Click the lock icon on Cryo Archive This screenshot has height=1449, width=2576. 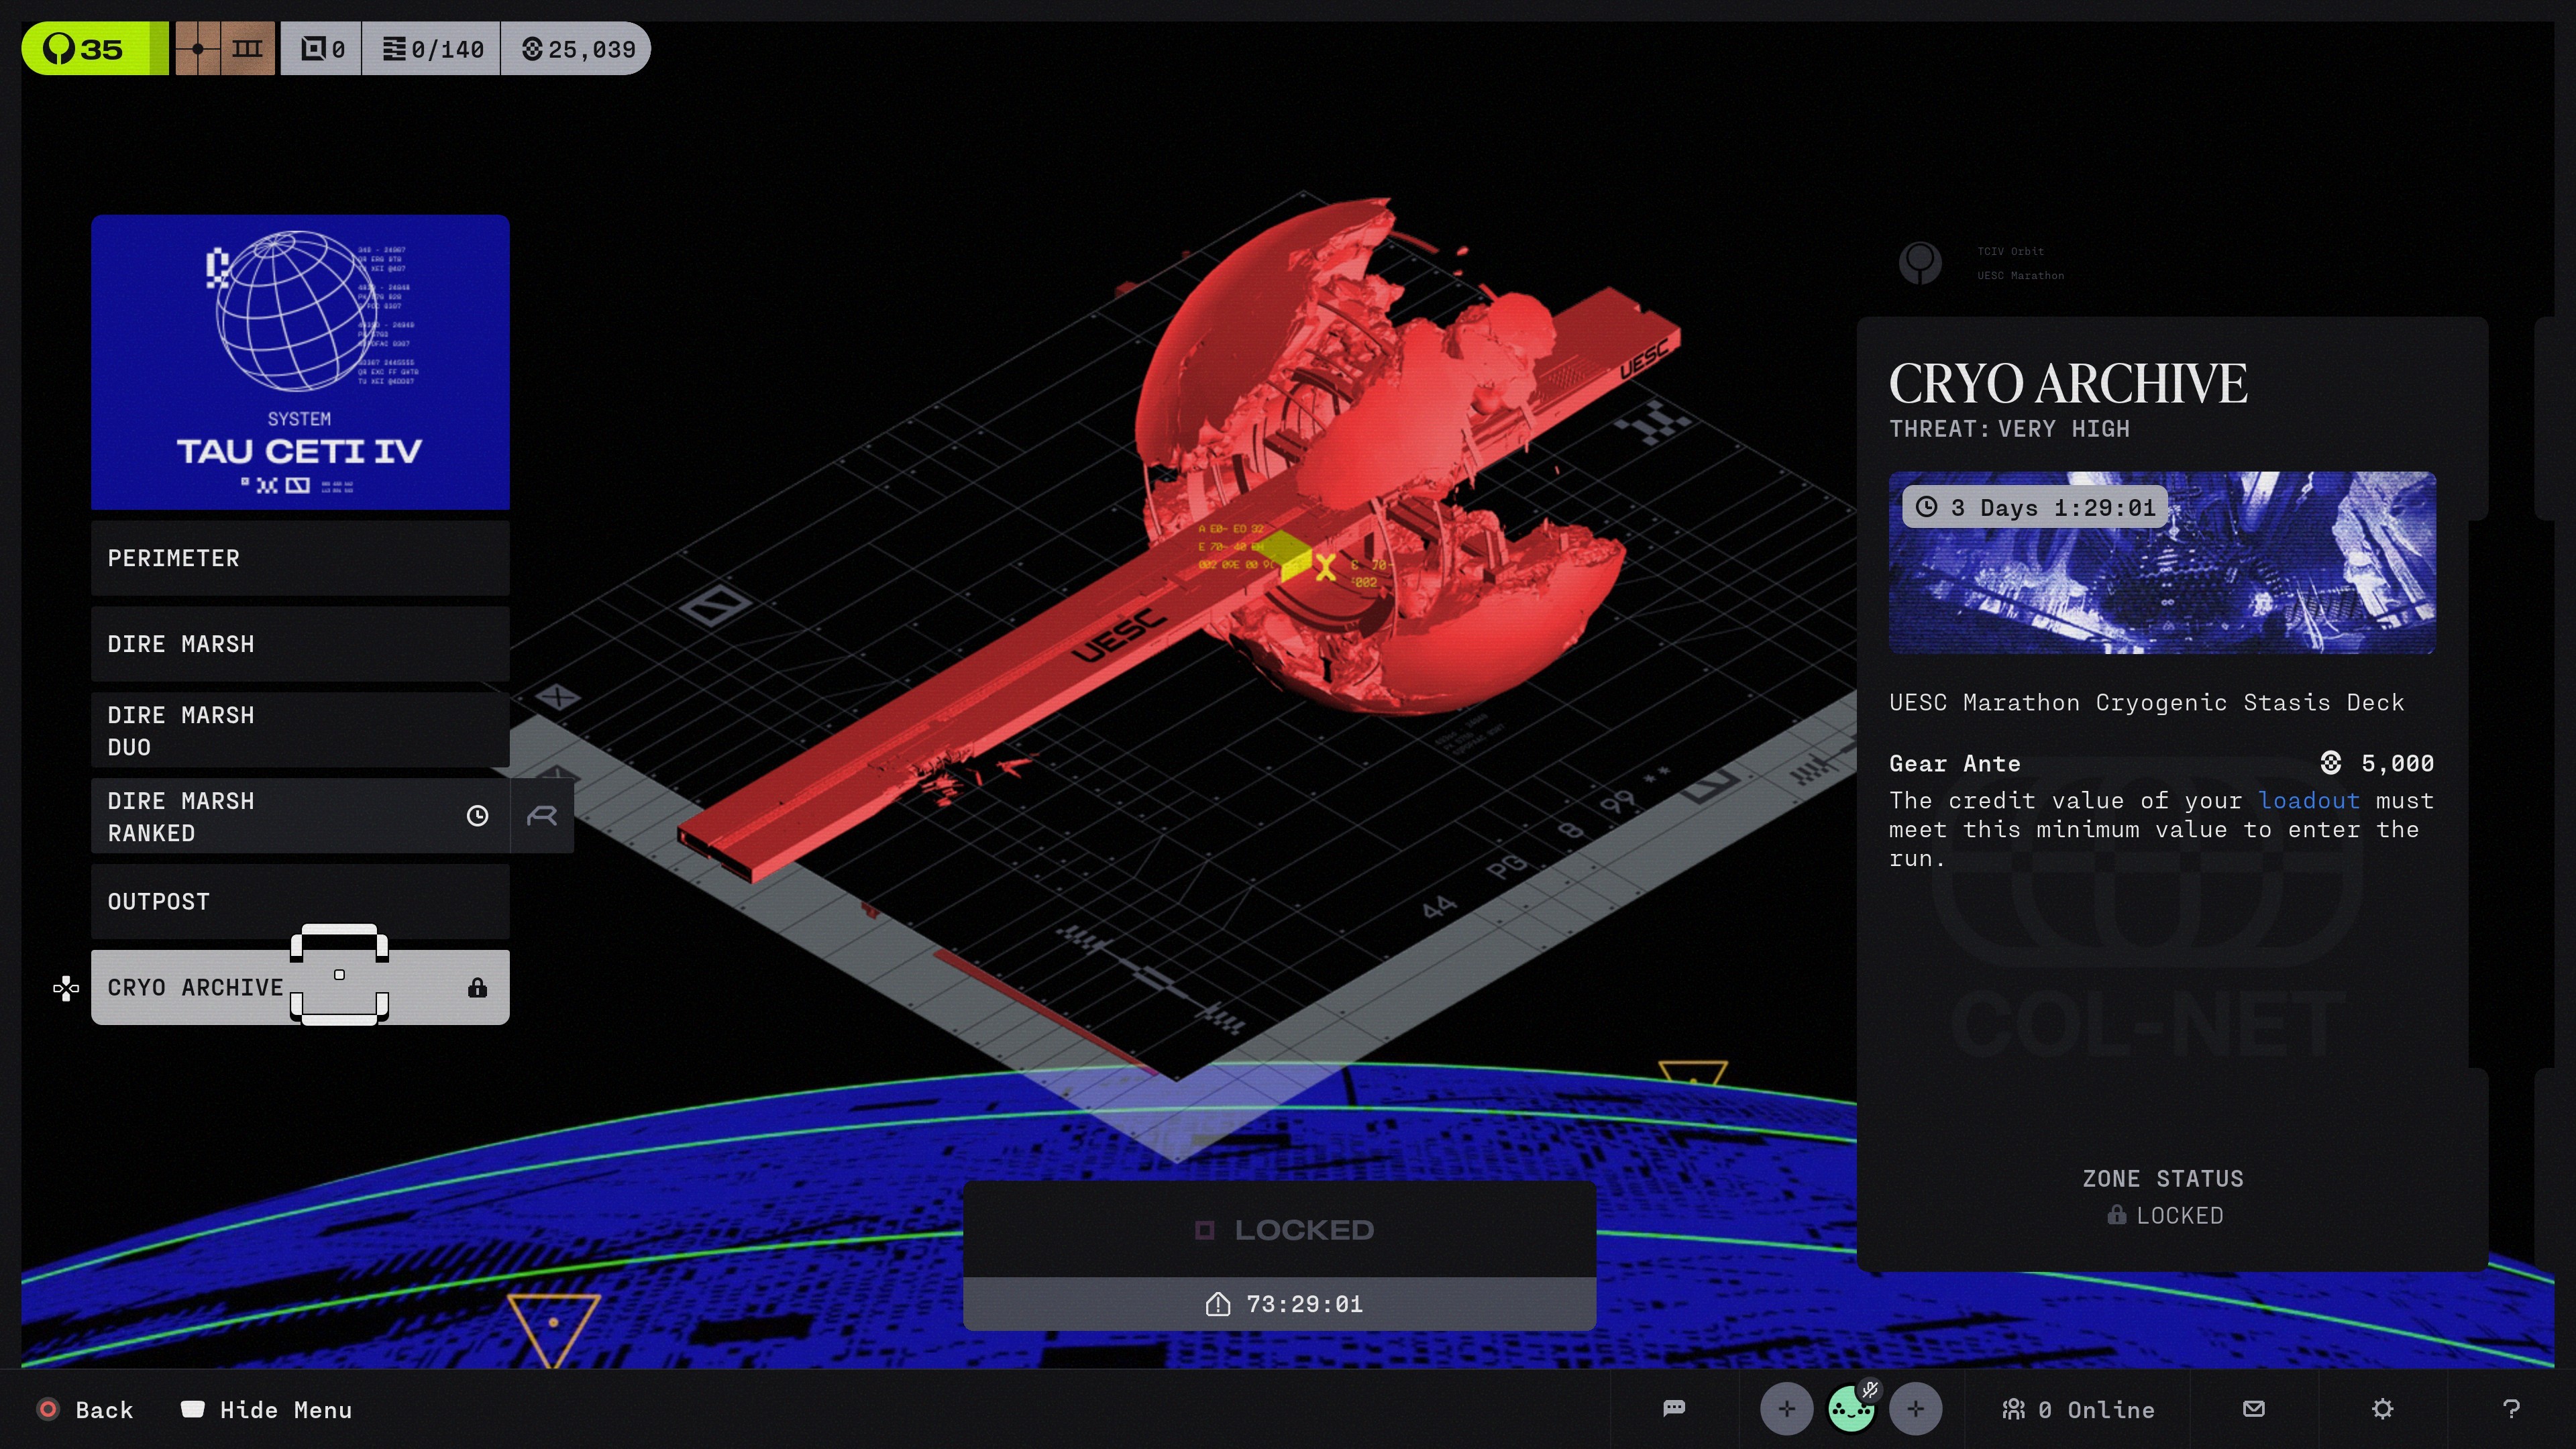pos(477,988)
